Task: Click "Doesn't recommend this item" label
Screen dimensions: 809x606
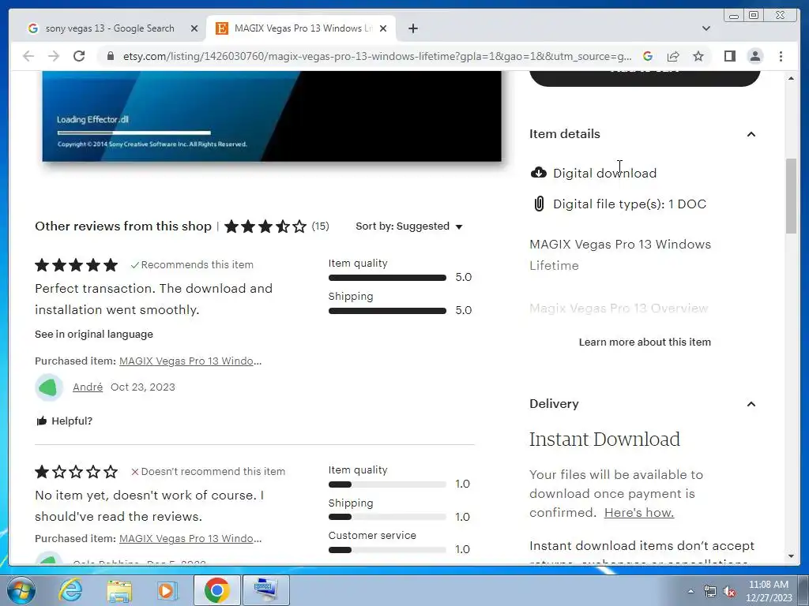Action: pos(208,472)
